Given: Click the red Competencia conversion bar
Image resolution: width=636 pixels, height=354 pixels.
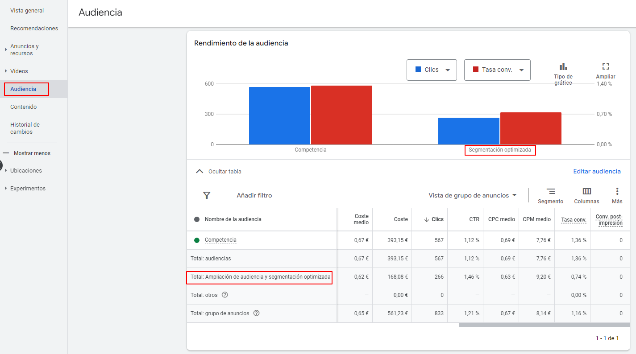Looking at the screenshot, I should click(x=341, y=115).
